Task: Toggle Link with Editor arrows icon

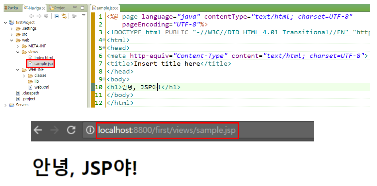Action: click(64, 16)
